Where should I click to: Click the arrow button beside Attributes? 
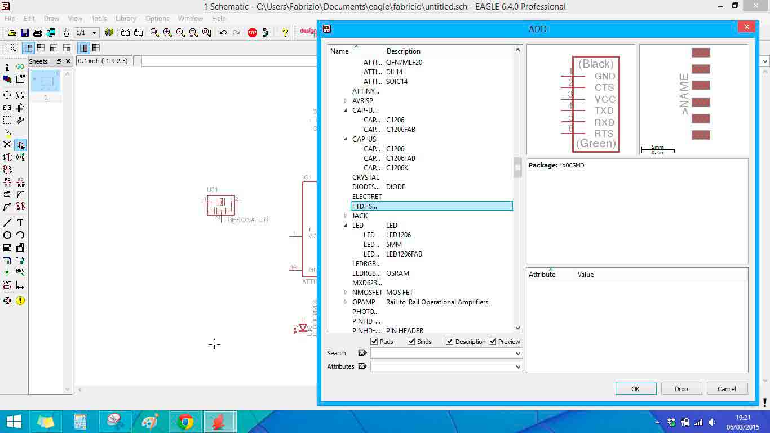[x=362, y=366]
